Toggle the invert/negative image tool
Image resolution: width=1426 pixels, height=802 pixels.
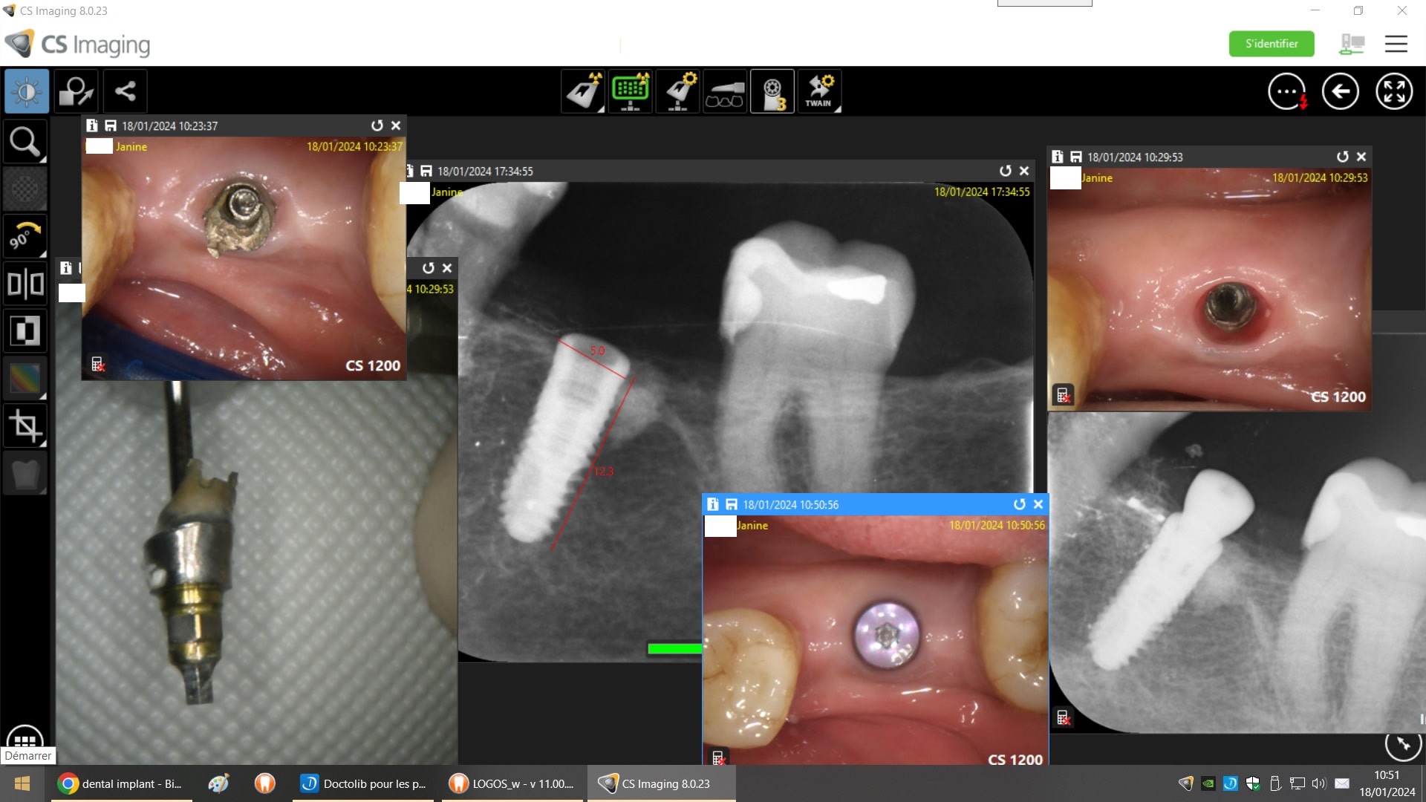[25, 331]
